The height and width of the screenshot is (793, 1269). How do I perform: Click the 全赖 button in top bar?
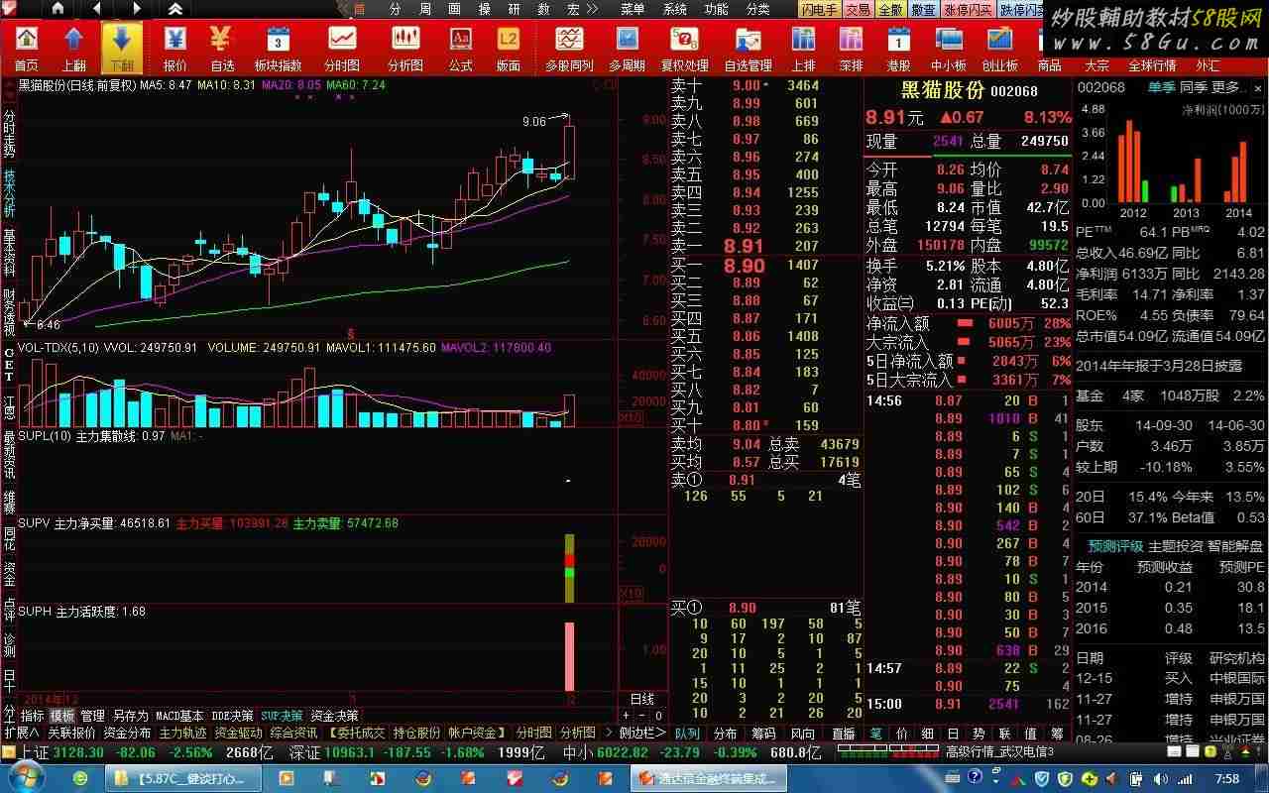[x=890, y=9]
